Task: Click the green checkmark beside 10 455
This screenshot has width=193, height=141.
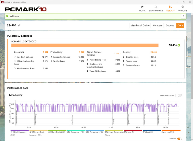Action: tap(179, 45)
